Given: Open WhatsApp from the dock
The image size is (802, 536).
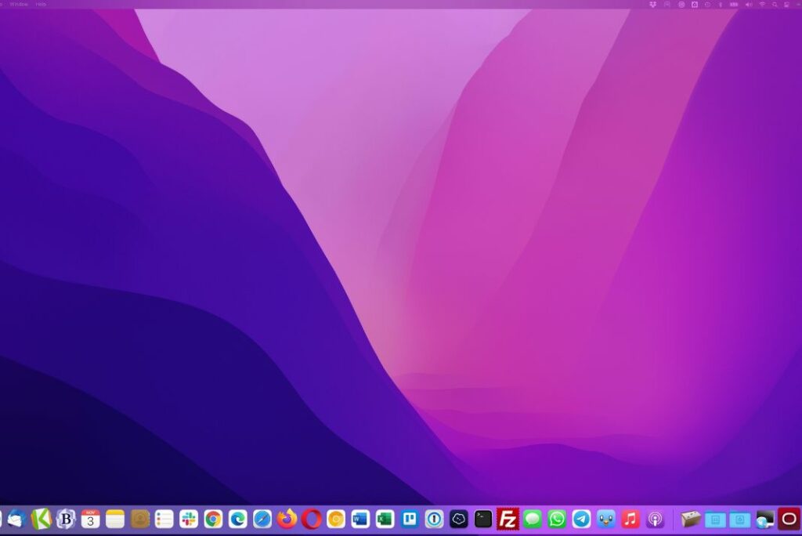Looking at the screenshot, I should pos(557,519).
